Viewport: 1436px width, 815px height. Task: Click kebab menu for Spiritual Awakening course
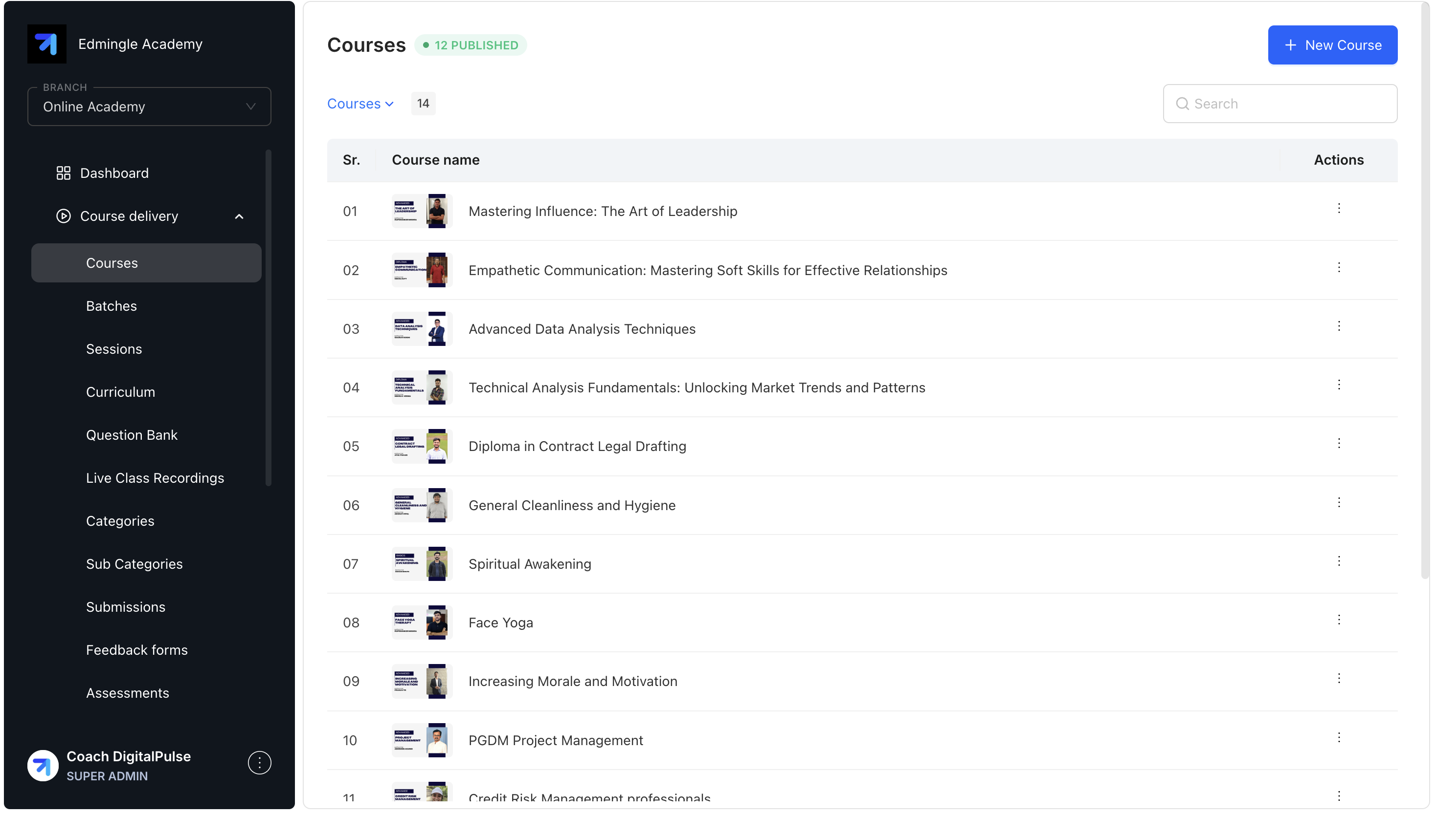pos(1339,561)
